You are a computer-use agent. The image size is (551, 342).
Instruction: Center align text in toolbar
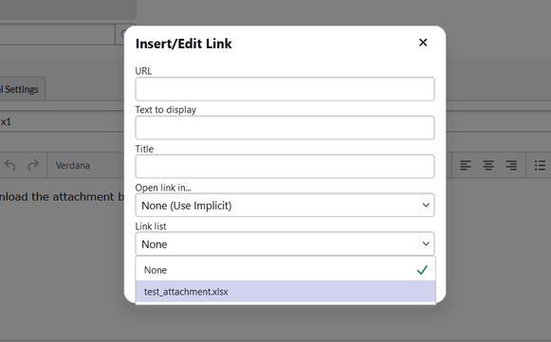click(x=488, y=165)
